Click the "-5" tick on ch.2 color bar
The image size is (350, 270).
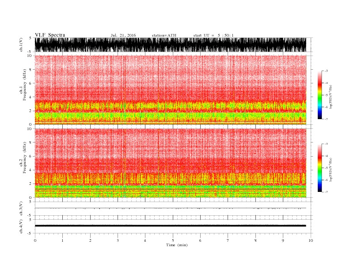click(326, 168)
